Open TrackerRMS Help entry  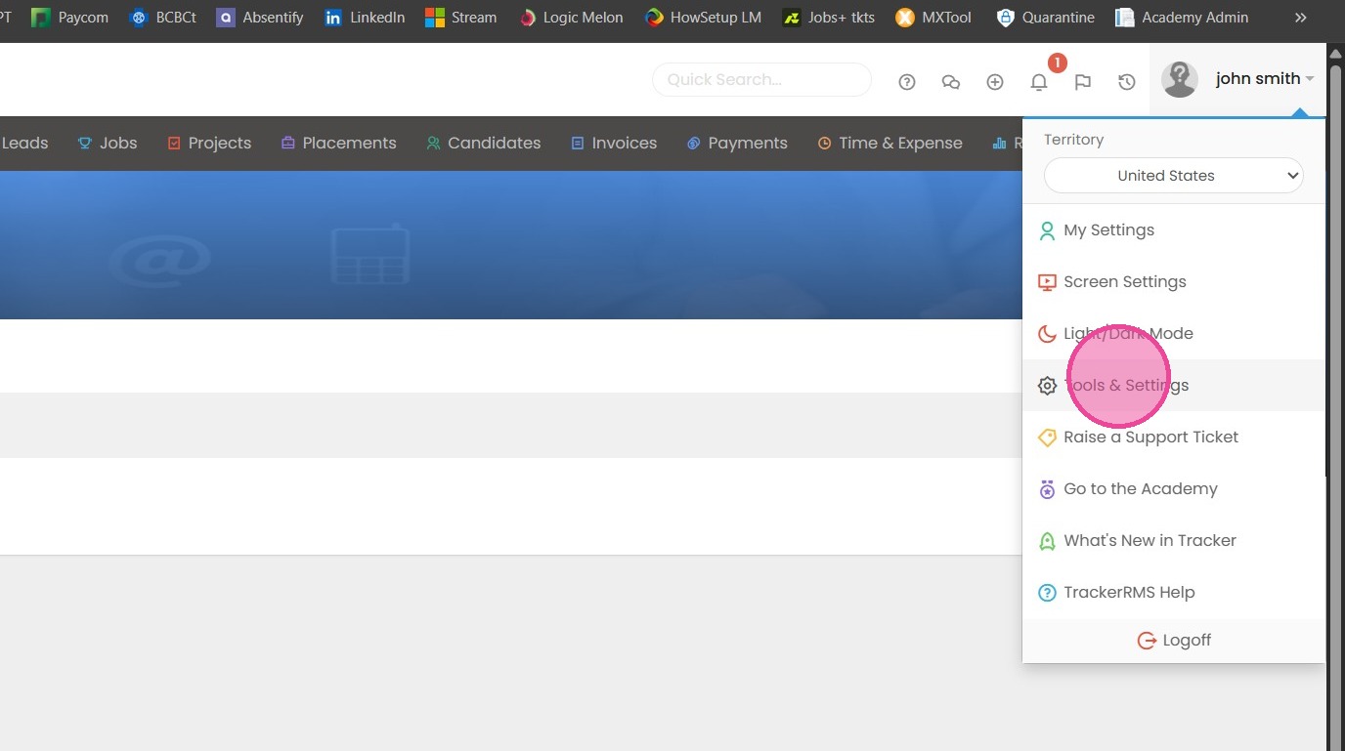pyautogui.click(x=1173, y=593)
